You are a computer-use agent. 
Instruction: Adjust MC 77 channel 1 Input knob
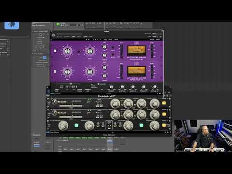pos(67,51)
